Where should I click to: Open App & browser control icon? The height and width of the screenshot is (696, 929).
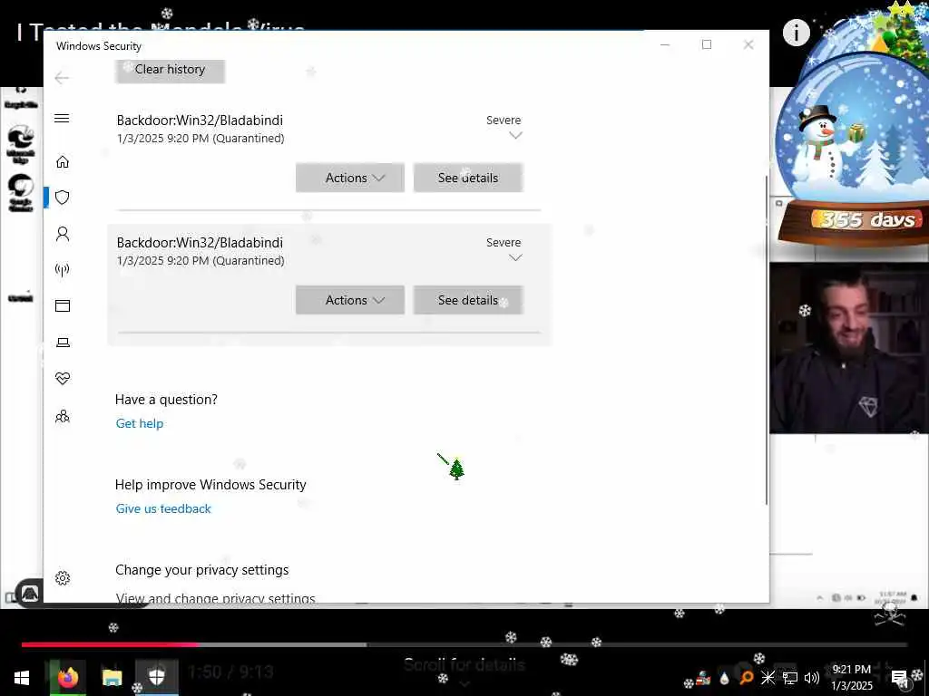[63, 306]
